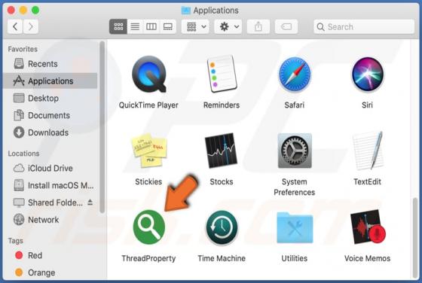Select Recents in the sidebar
Image resolution: width=422 pixels, height=283 pixels.
click(50, 64)
